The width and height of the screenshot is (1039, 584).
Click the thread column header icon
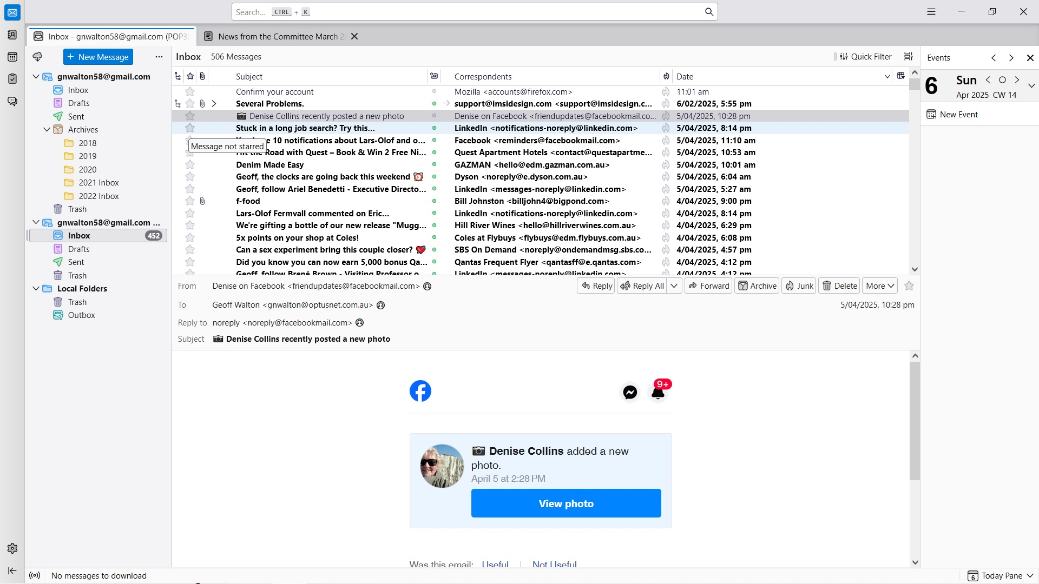pyautogui.click(x=178, y=76)
